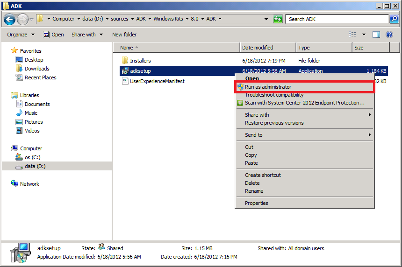Click sources in the address path

click(120, 19)
